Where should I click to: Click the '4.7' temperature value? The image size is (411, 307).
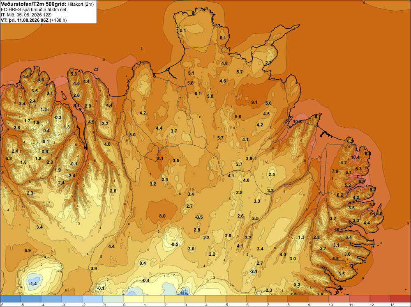[x=343, y=163]
